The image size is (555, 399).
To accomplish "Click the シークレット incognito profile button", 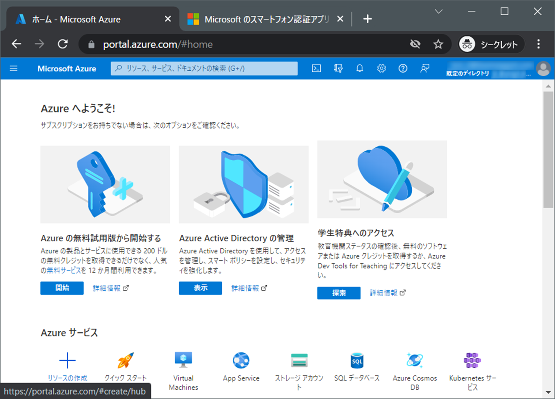I will (491, 45).
